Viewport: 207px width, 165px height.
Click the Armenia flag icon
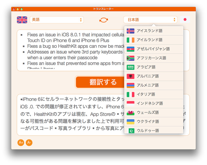pyautogui.click(x=130, y=85)
